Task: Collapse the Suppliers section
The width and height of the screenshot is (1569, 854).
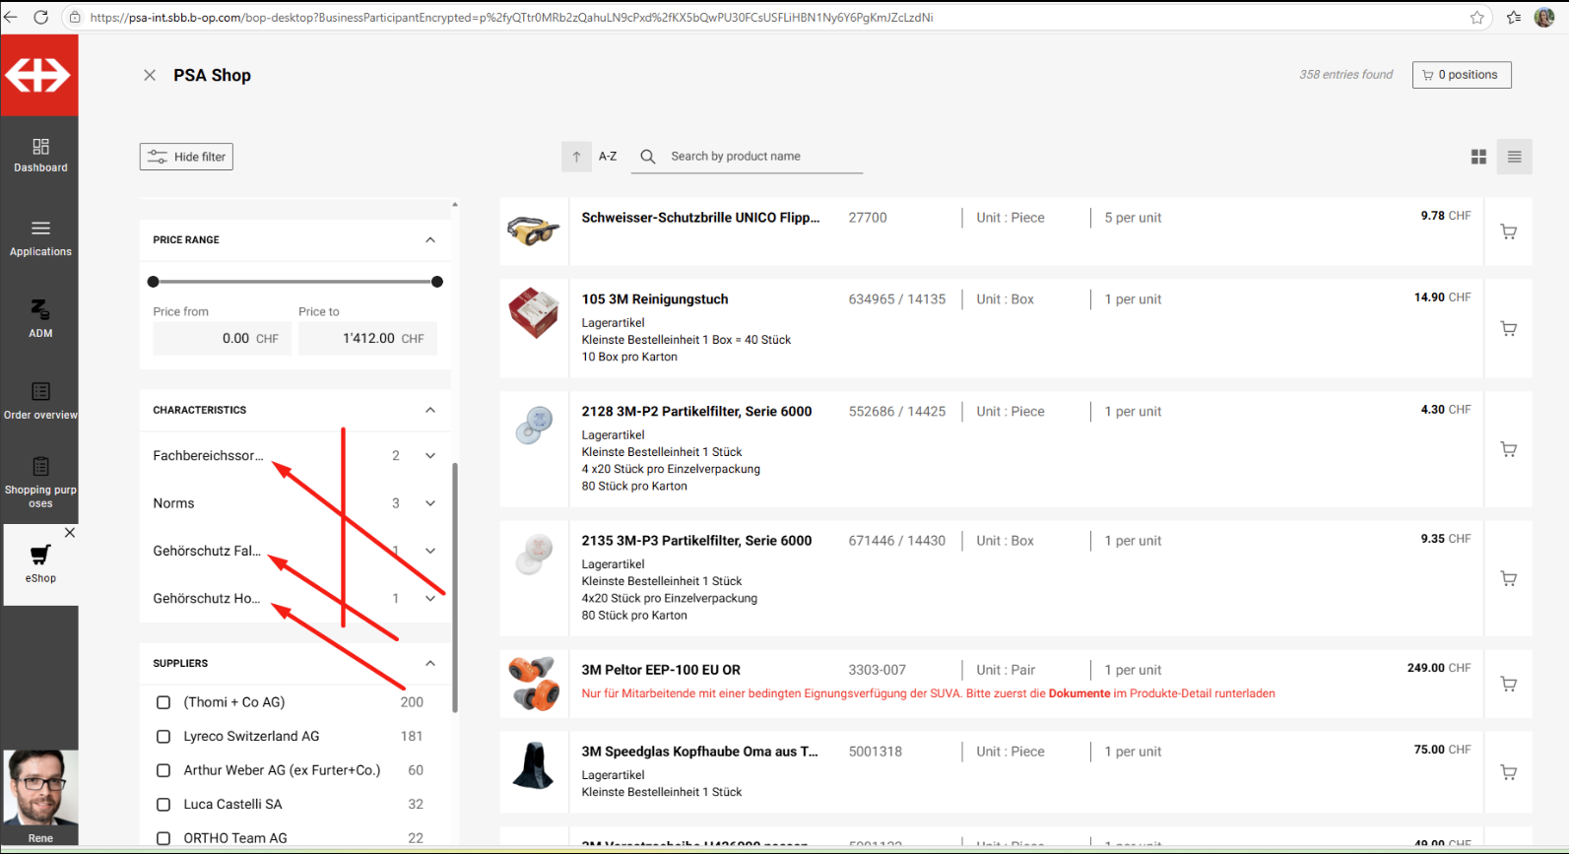Action: click(430, 664)
